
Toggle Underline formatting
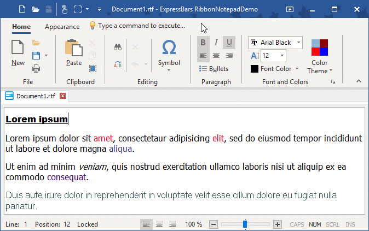coord(229,43)
